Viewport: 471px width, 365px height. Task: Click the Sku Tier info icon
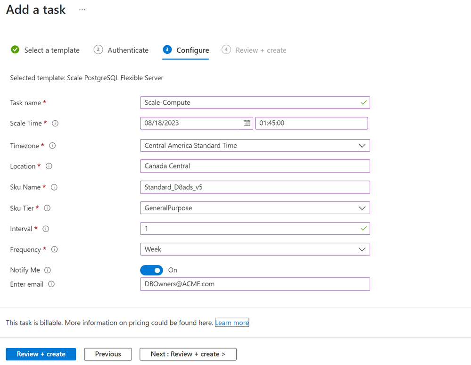pyautogui.click(x=47, y=208)
